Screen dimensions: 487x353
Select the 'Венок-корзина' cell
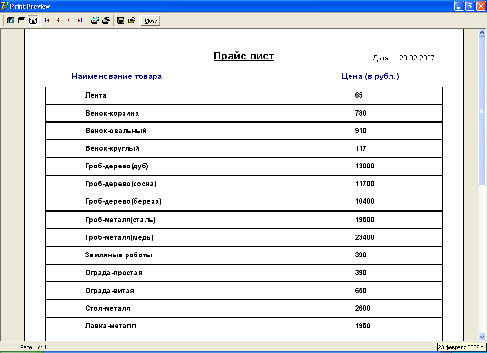(112, 113)
